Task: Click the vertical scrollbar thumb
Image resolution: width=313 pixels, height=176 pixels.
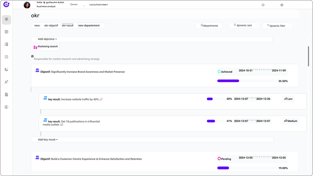Action: (x=309, y=56)
